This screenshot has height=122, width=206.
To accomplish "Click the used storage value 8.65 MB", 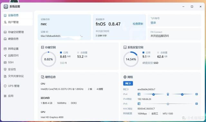I will point(65,57).
